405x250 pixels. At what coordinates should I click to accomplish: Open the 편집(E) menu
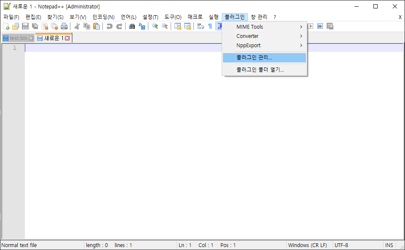pos(33,17)
